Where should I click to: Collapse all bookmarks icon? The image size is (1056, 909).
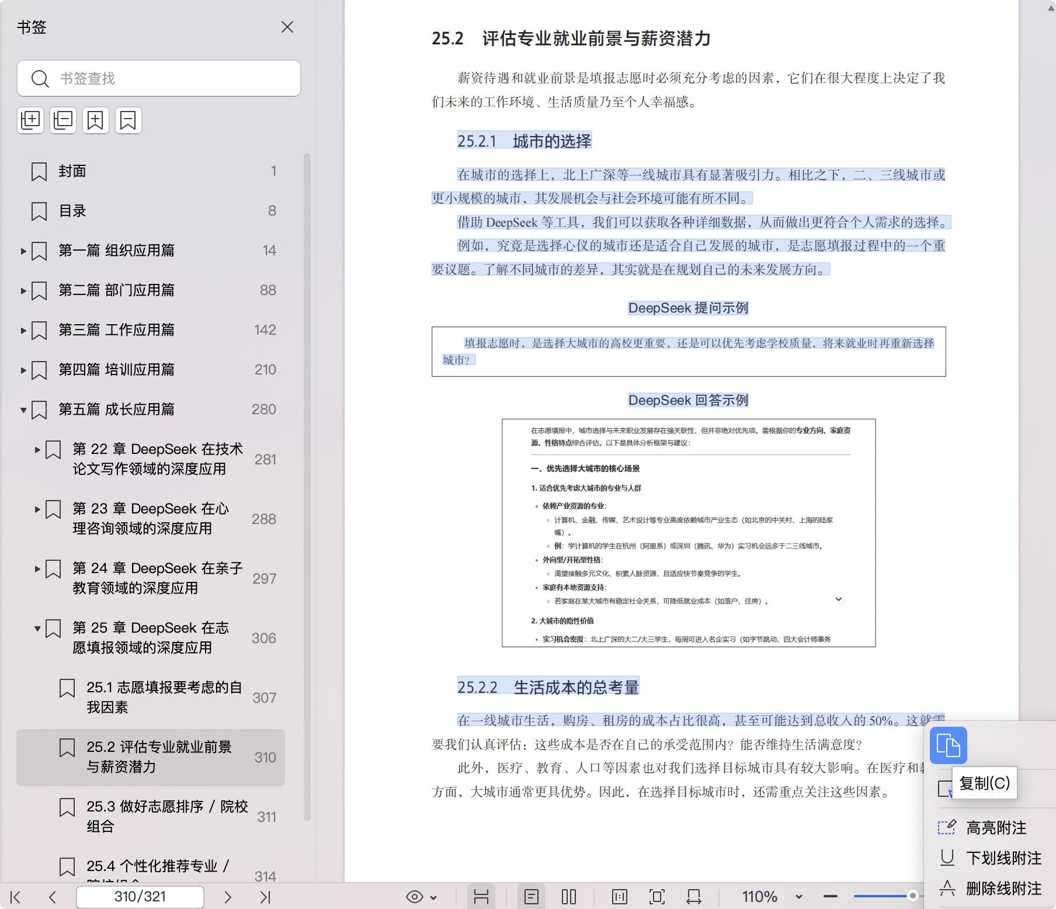pyautogui.click(x=63, y=120)
